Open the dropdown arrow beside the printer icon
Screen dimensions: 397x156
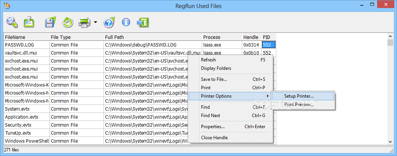coord(96,22)
